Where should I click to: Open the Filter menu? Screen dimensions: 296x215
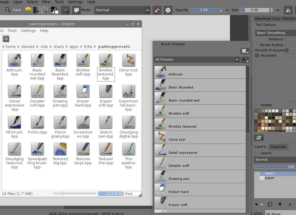[46, 2]
